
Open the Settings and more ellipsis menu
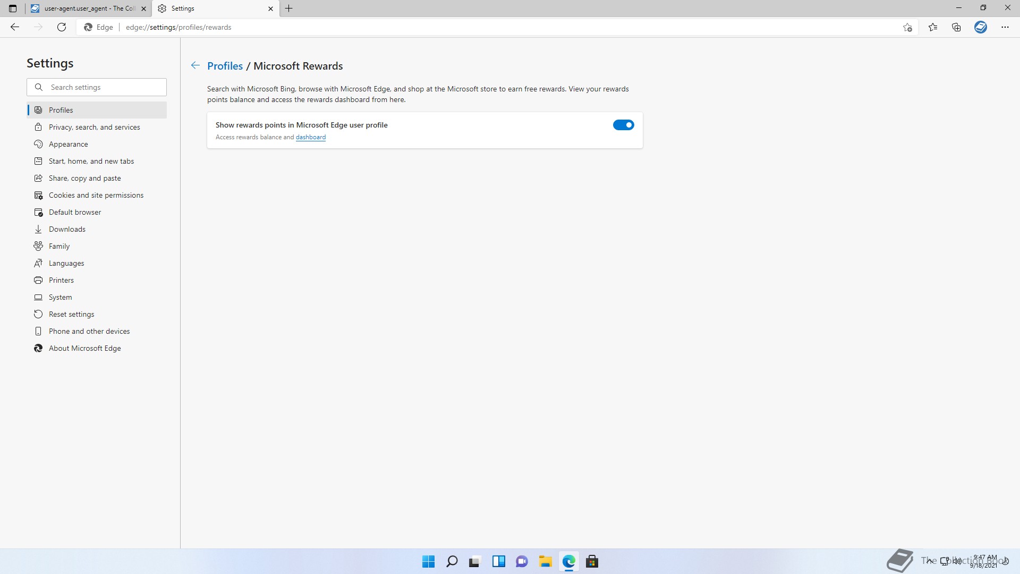click(1005, 27)
